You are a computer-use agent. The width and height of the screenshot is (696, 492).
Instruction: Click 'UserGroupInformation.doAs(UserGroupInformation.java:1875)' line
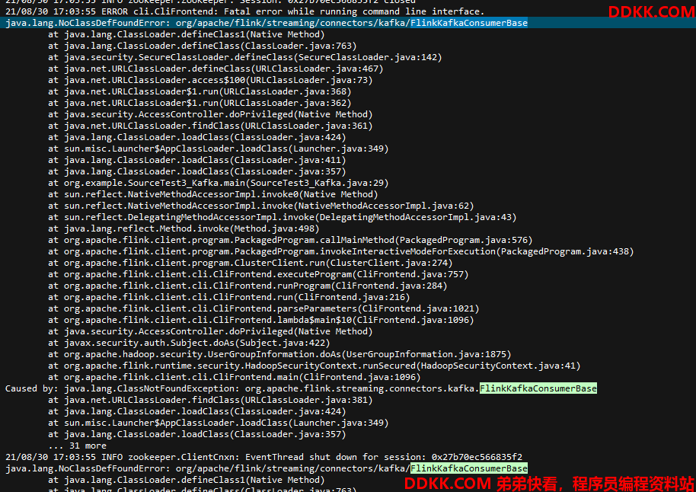click(x=279, y=355)
